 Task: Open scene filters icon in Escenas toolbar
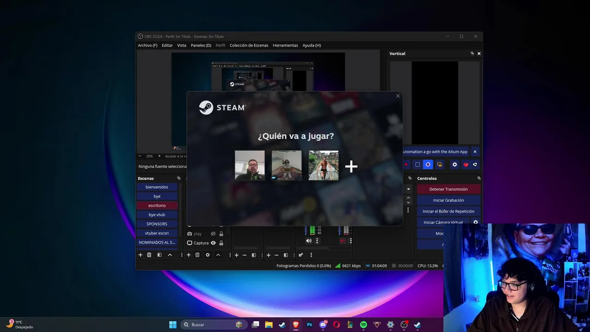pyautogui.click(x=159, y=255)
